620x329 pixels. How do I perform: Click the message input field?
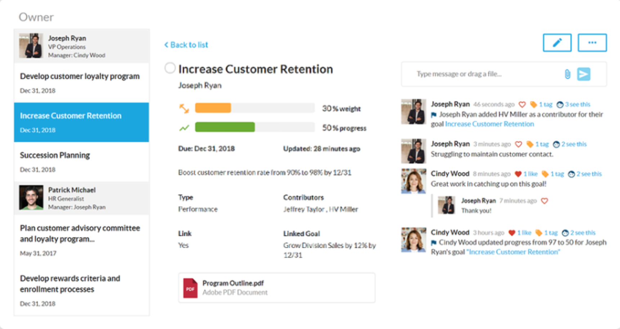tap(482, 74)
